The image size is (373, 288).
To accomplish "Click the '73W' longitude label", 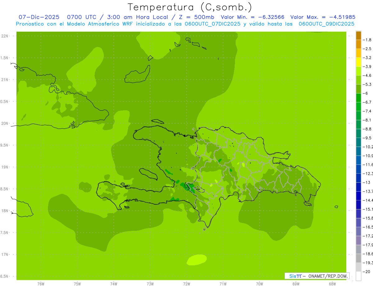I will [150, 284].
